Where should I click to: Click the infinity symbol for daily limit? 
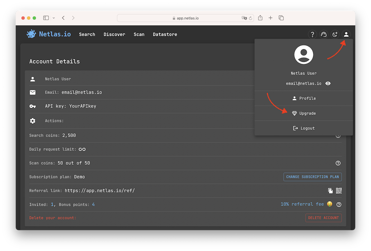click(x=82, y=149)
